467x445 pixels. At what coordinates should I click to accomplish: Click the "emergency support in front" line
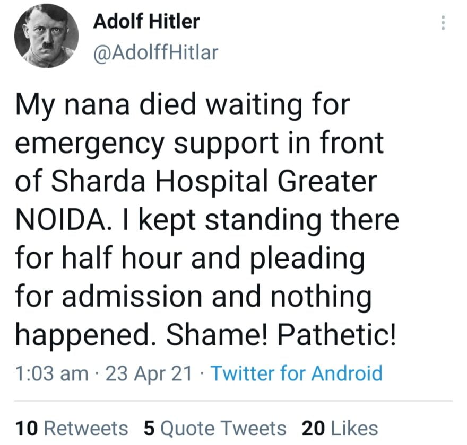click(200, 144)
